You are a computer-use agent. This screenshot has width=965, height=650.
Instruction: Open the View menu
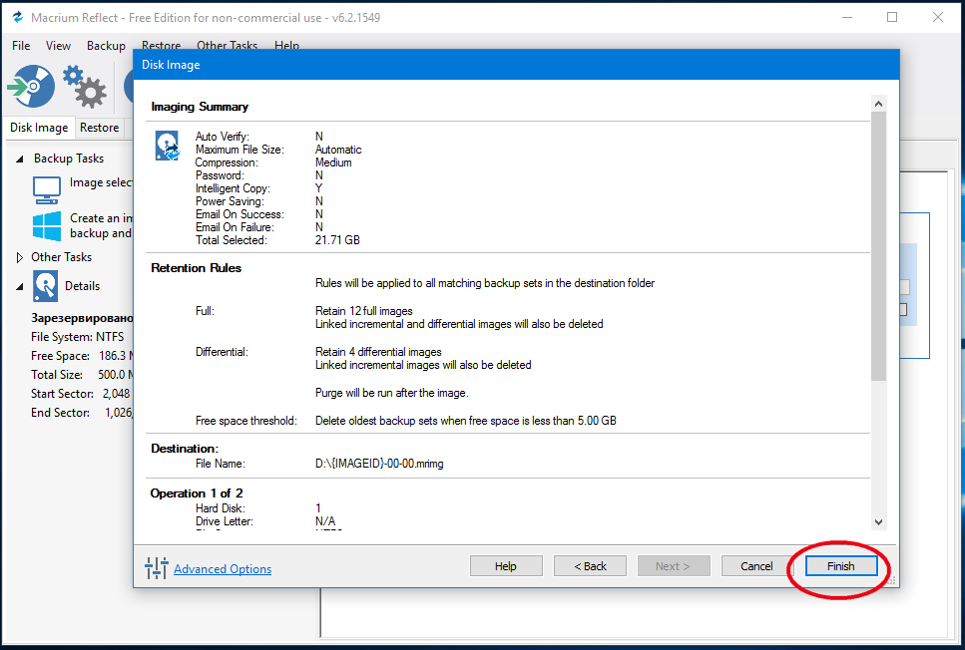click(58, 46)
